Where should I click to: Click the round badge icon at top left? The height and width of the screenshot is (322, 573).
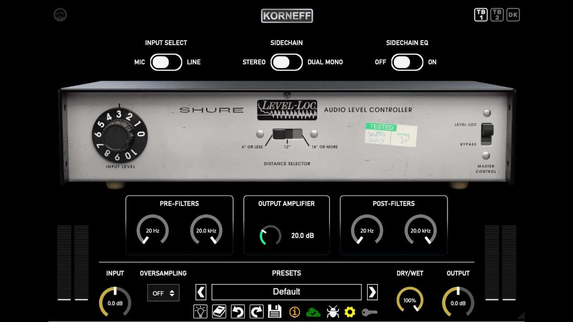[60, 15]
